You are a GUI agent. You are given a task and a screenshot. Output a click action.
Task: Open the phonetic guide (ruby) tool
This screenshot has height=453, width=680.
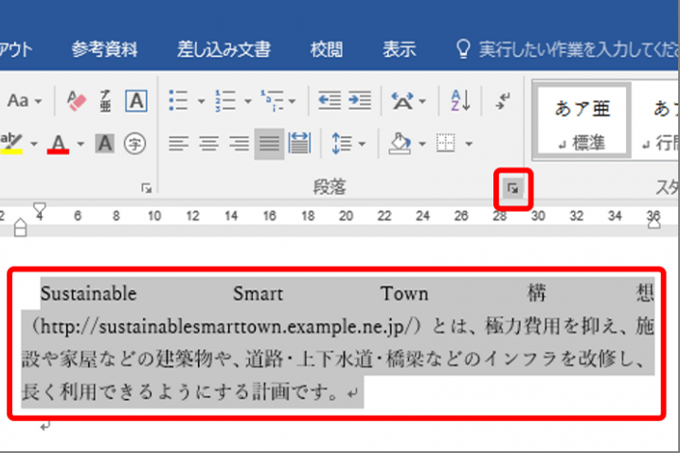[x=105, y=101]
